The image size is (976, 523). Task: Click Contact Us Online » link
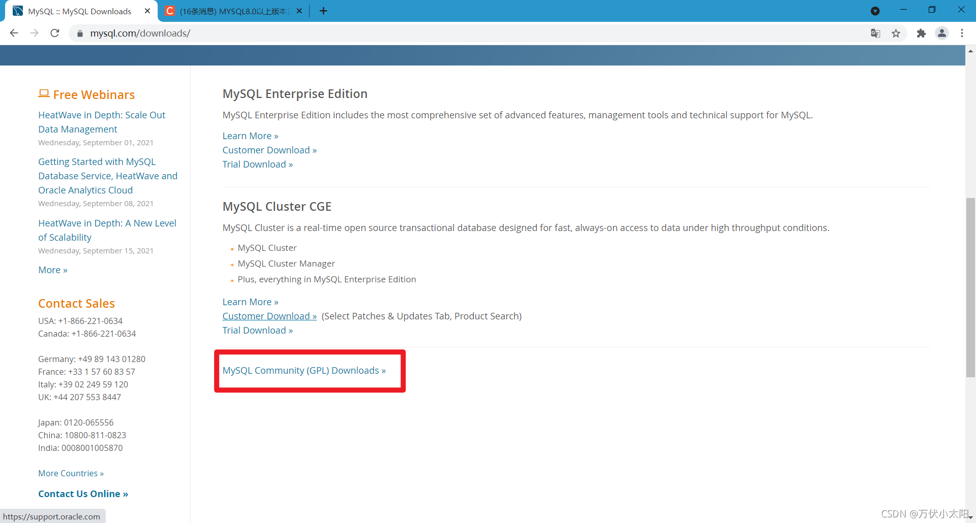pyautogui.click(x=83, y=494)
